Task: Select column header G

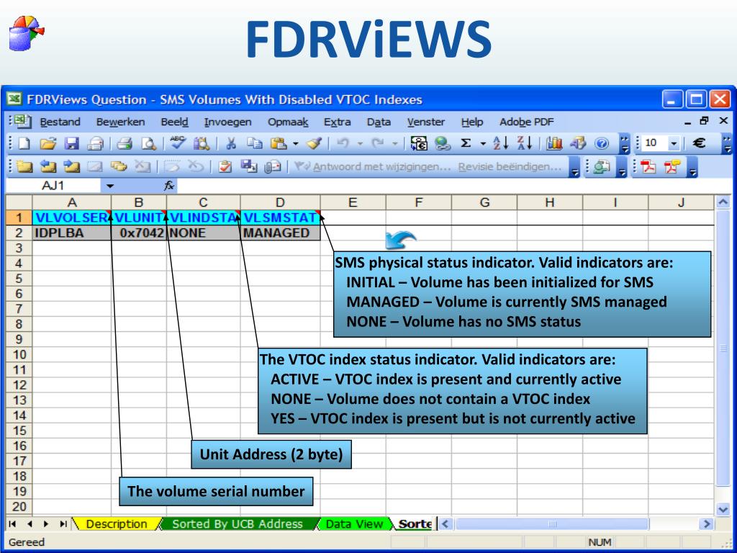Action: [x=484, y=202]
